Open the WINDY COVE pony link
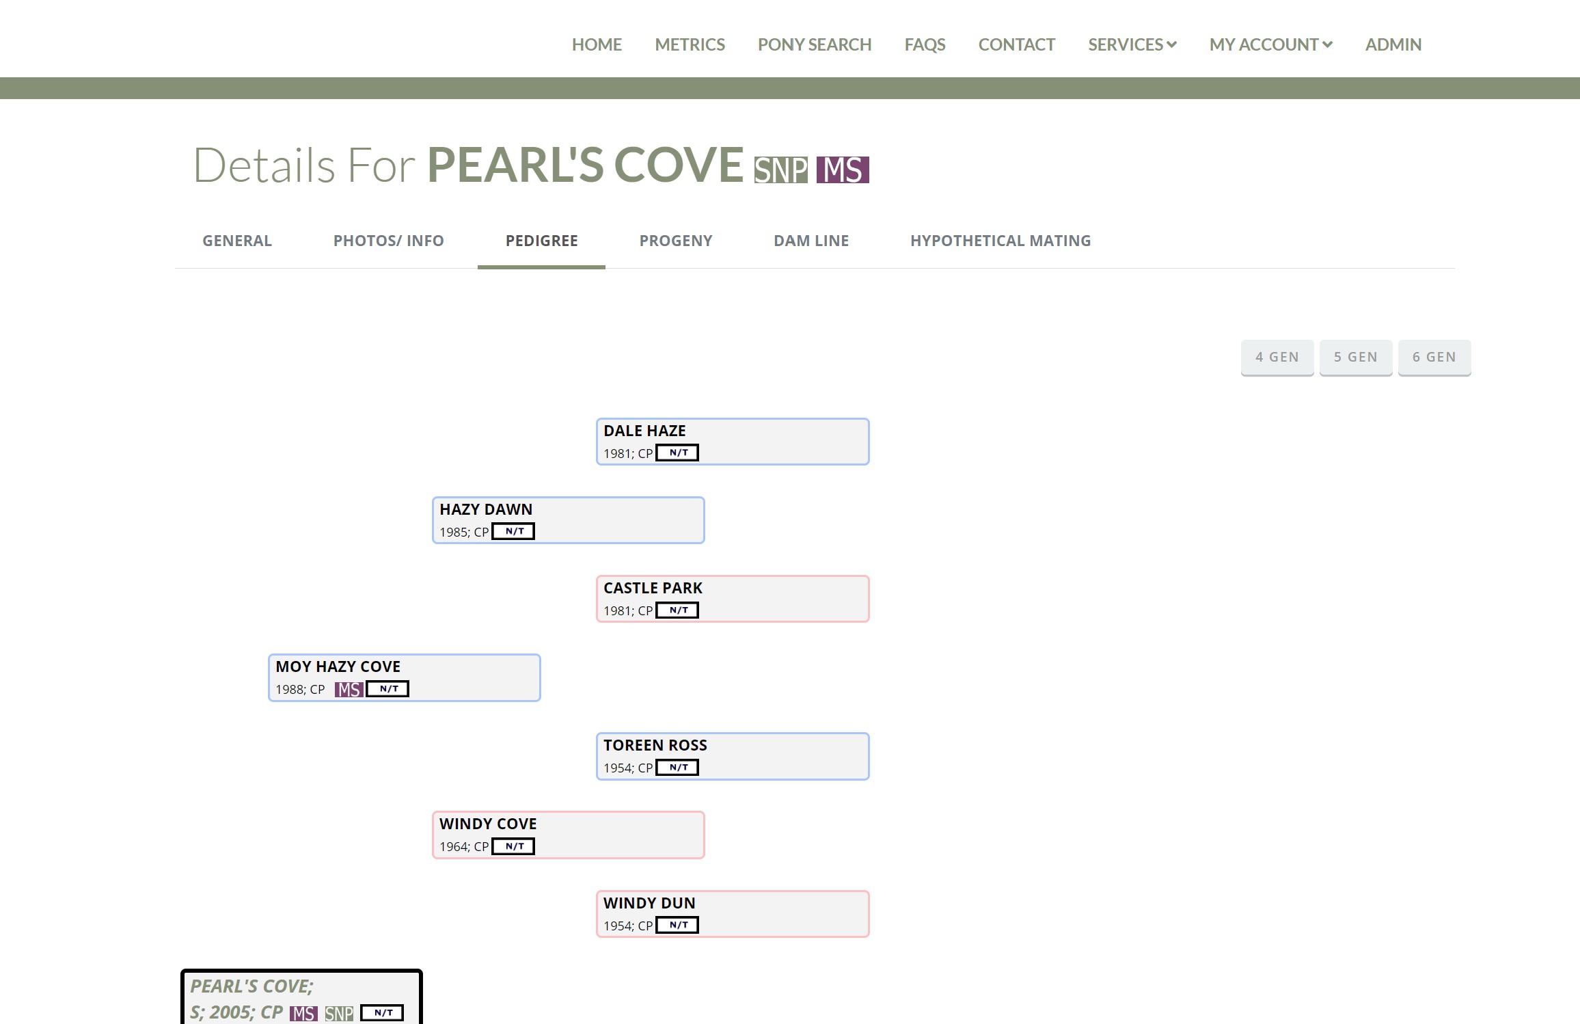 (x=488, y=824)
